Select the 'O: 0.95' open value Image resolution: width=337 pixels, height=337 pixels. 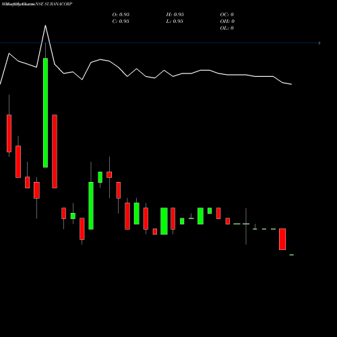121,15
